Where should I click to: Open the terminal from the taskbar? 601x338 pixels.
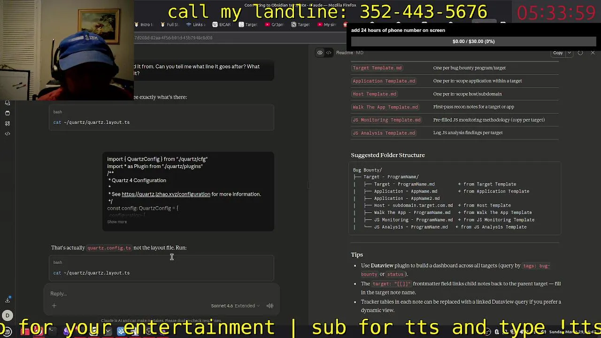click(x=52, y=331)
